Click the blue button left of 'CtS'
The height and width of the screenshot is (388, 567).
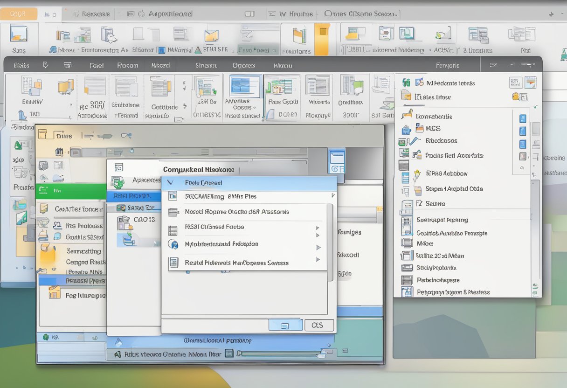[x=285, y=326]
